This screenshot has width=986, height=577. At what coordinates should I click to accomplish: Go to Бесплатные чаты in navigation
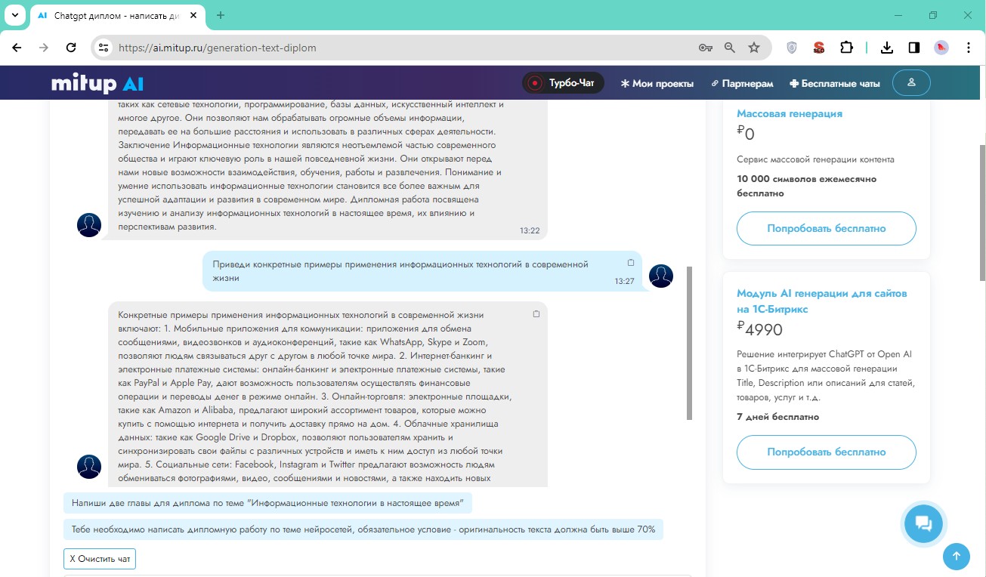tap(834, 84)
